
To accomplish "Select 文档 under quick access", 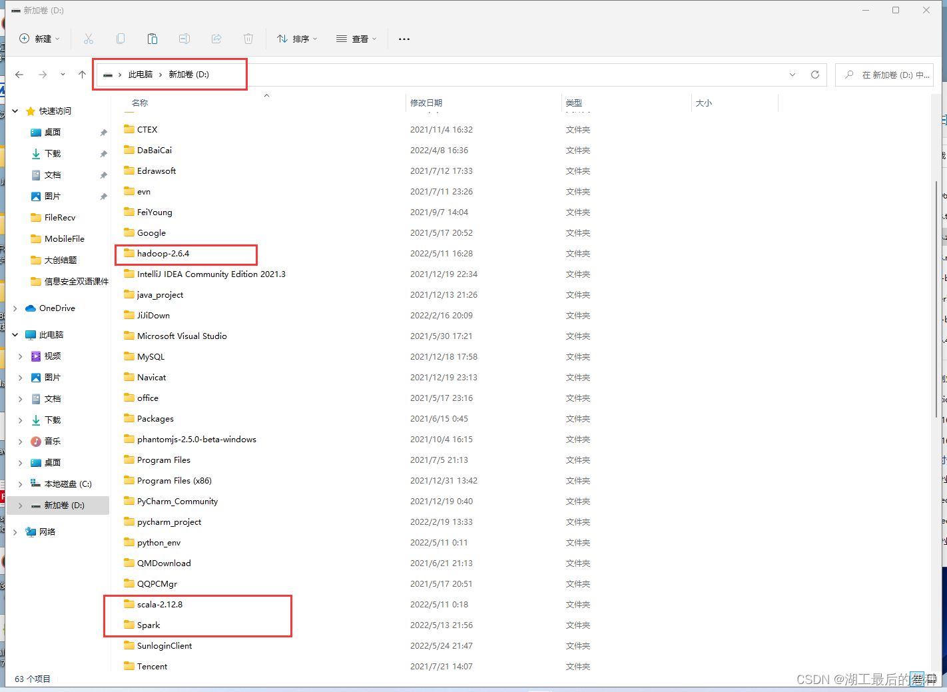I will [53, 175].
